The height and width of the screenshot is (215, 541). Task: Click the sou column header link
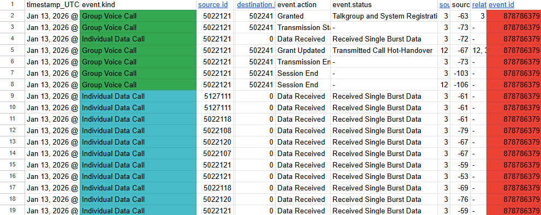click(x=444, y=5)
